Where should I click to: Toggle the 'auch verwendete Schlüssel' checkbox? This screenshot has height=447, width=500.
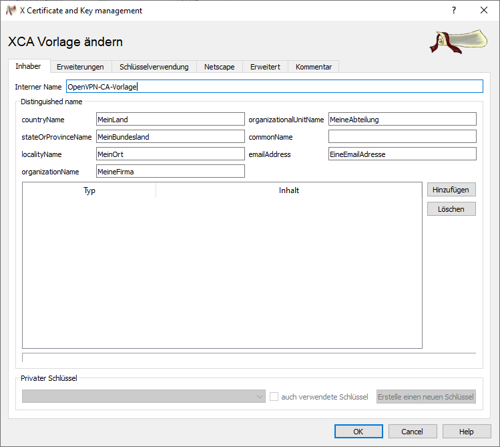274,397
